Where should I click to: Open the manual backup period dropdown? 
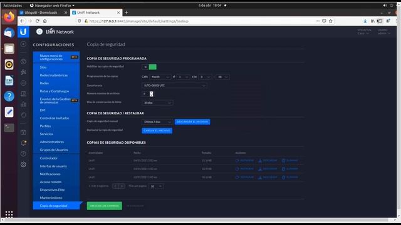coord(157,122)
